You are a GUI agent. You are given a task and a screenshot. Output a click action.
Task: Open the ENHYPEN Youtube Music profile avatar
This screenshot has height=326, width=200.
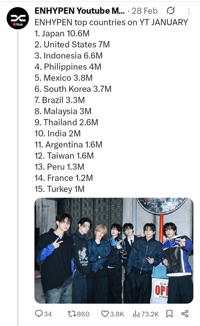point(18,18)
